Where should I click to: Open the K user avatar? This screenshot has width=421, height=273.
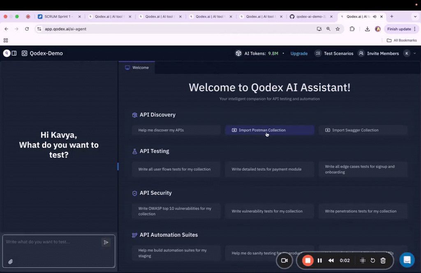(407, 53)
